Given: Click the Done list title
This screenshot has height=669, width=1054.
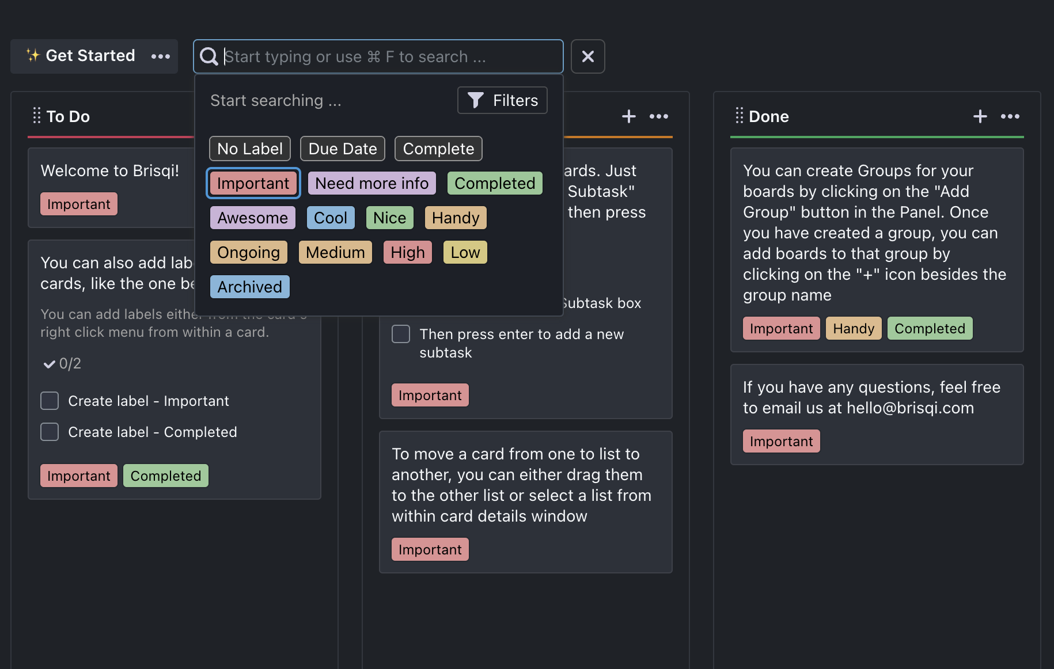Looking at the screenshot, I should pyautogui.click(x=769, y=116).
